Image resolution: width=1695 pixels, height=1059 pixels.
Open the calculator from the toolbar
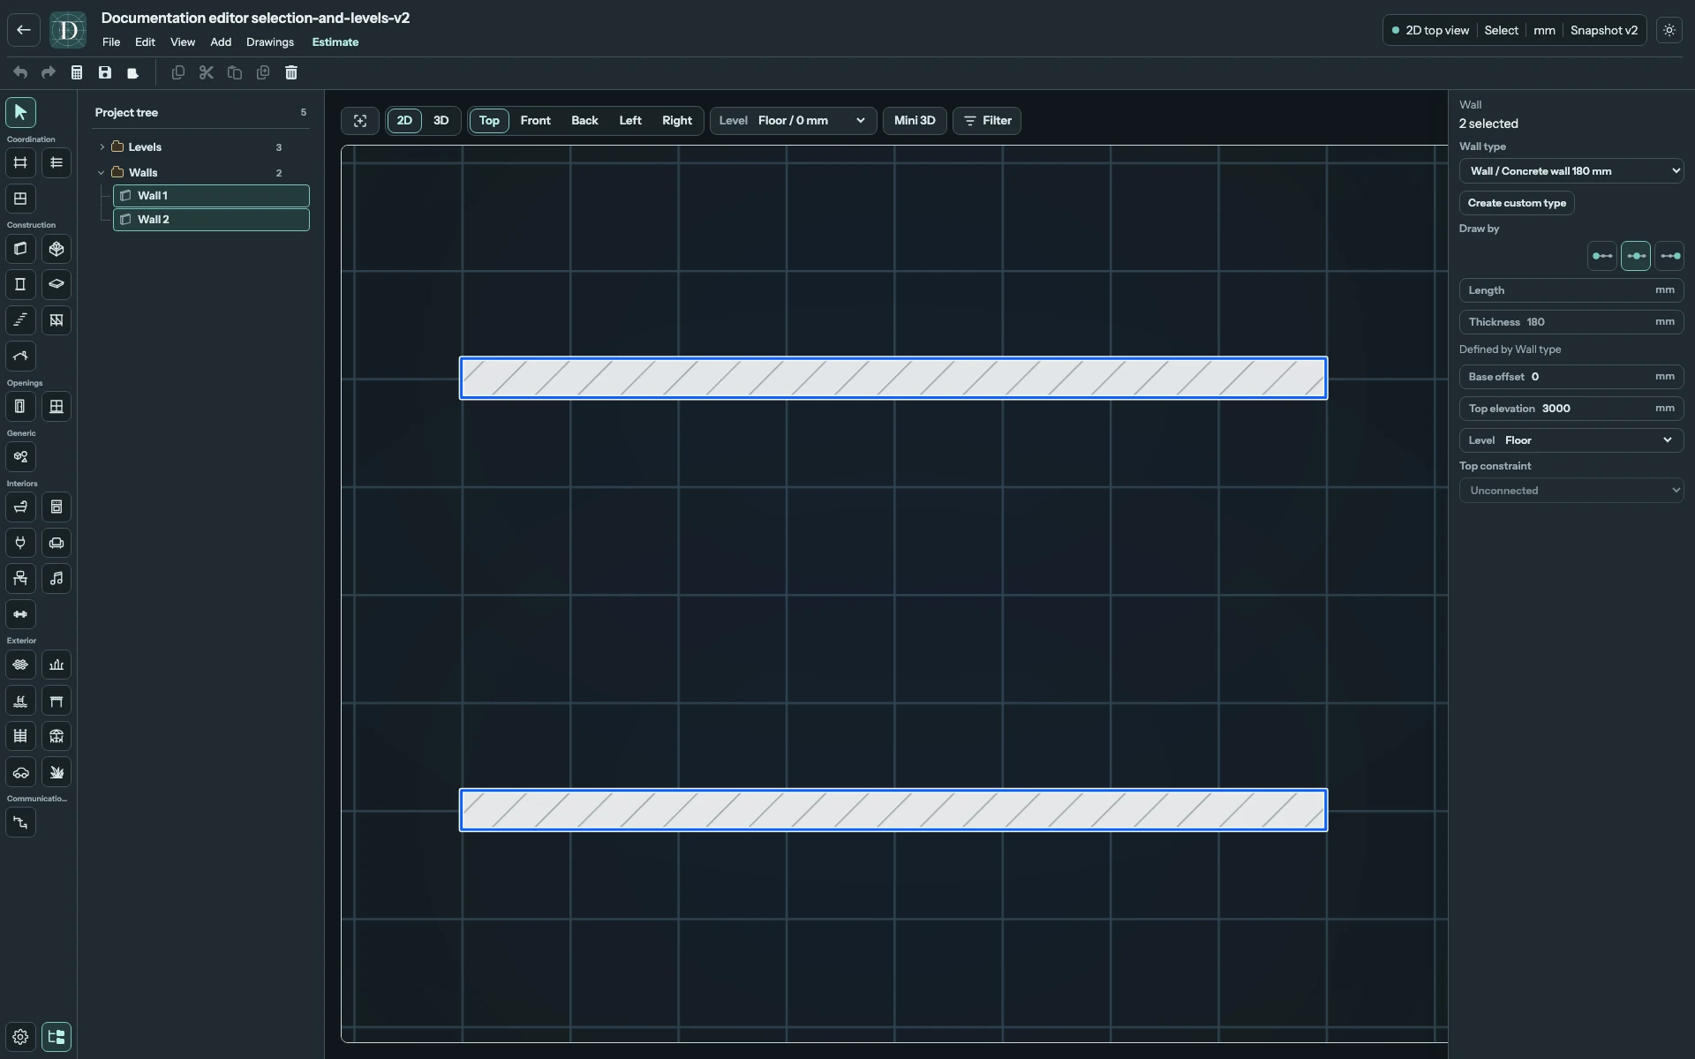77,72
